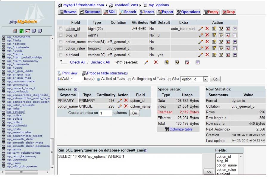Open the rondea0_cms database breadcrumb
Image resolution: width=270 pixels, height=179 pixels.
point(127,5)
